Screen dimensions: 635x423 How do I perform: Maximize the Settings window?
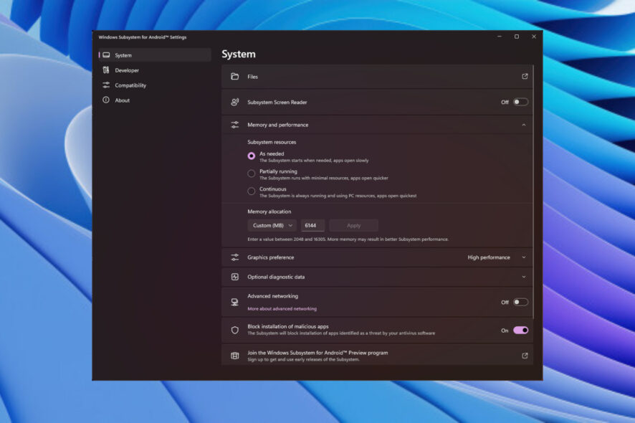[517, 37]
